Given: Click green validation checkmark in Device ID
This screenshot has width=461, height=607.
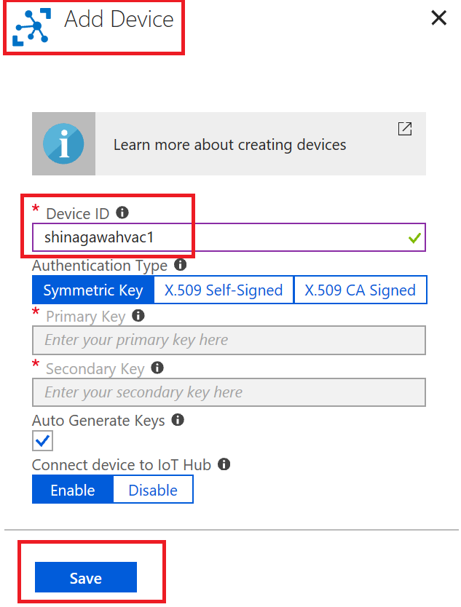Looking at the screenshot, I should (x=414, y=238).
